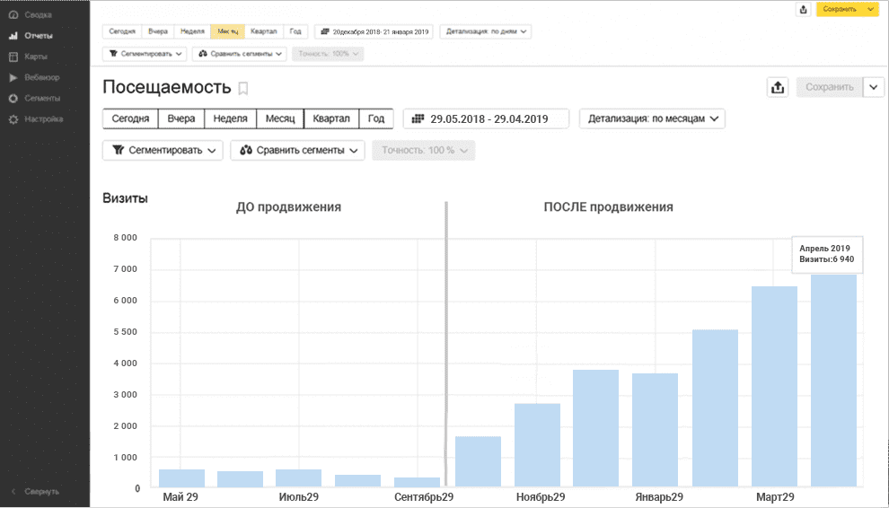
Task: Select large Месяц period button
Action: (280, 118)
